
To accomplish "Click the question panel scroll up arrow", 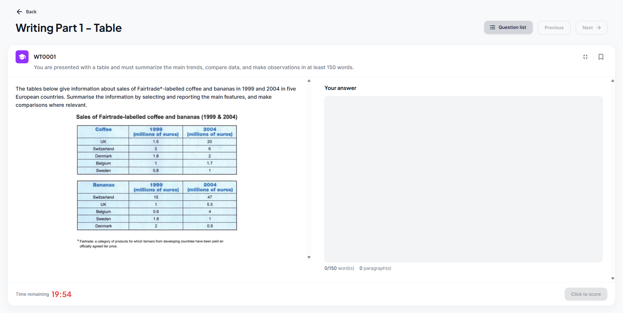I will pyautogui.click(x=309, y=81).
